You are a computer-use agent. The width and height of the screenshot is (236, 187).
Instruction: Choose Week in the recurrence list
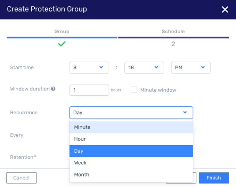tap(131, 163)
